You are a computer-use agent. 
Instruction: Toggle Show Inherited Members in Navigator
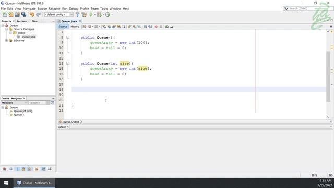[5, 169]
